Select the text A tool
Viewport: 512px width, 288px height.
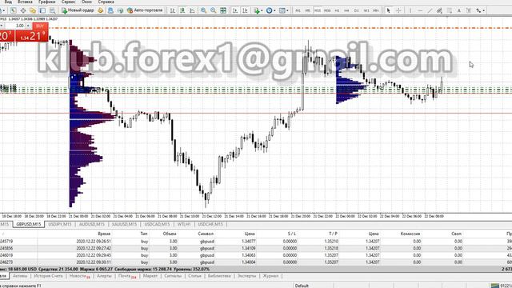click(458, 10)
